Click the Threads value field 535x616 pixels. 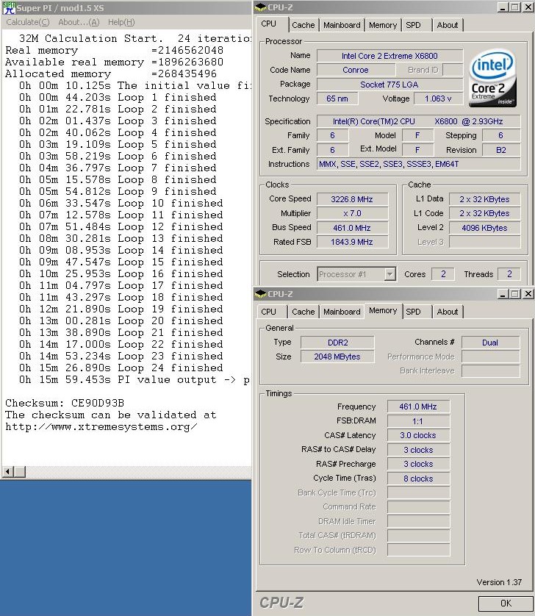pos(509,274)
